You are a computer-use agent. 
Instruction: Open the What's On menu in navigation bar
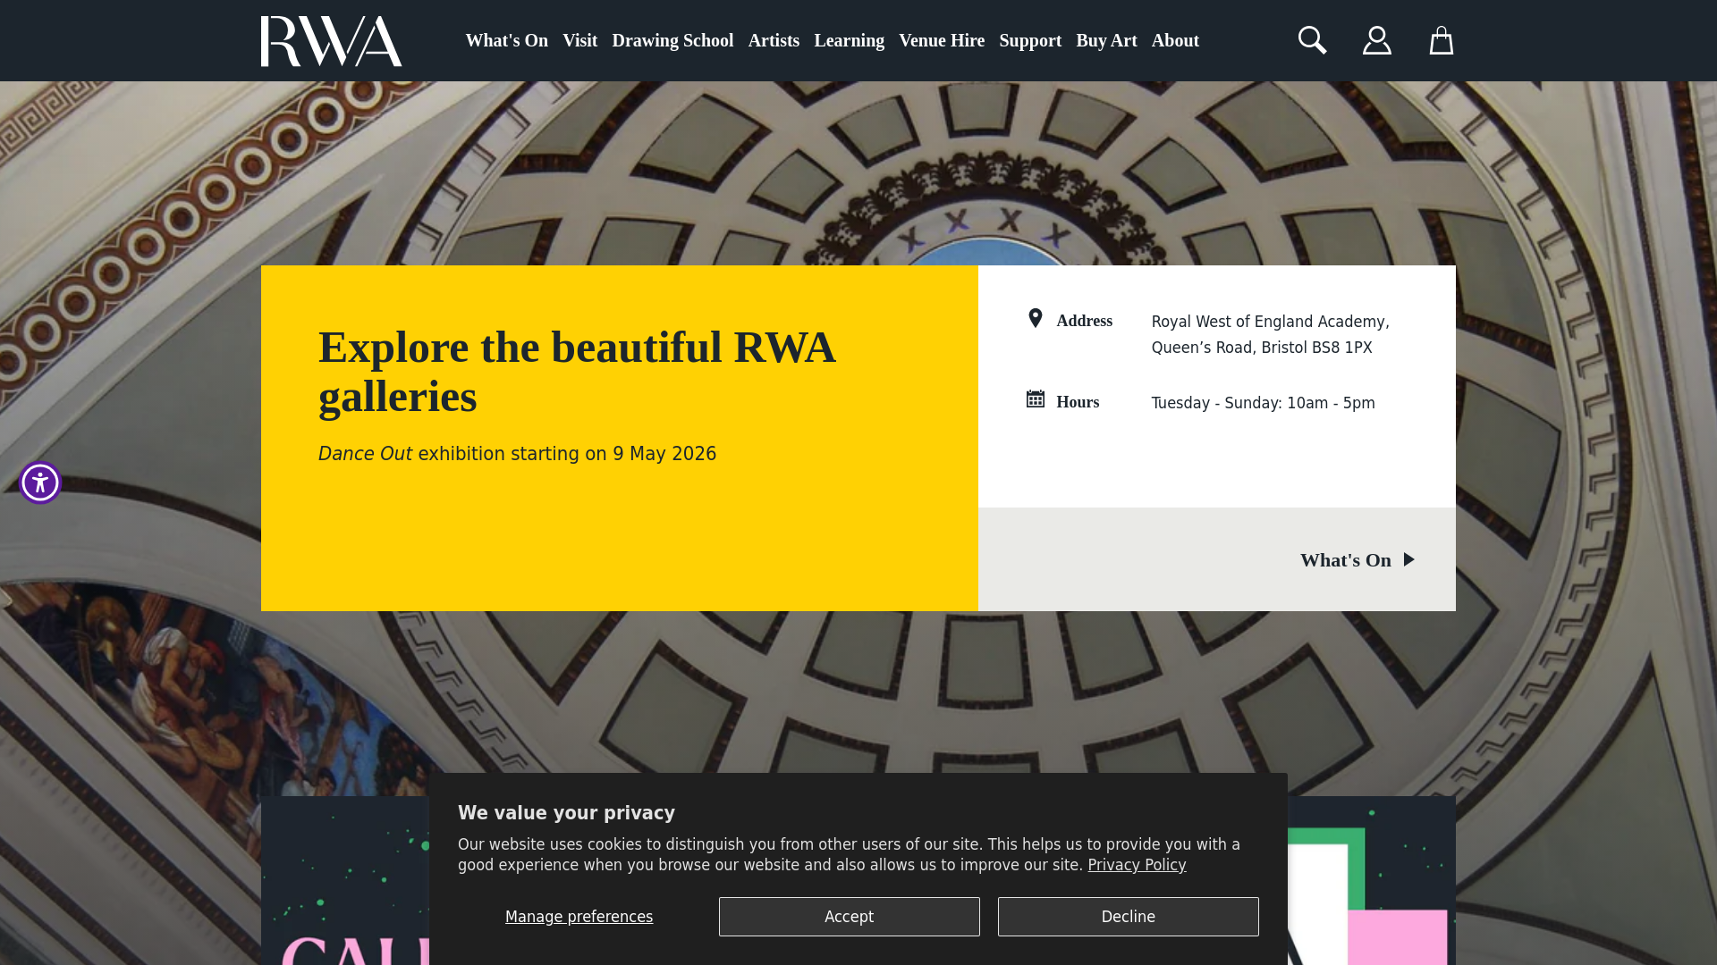[507, 40]
